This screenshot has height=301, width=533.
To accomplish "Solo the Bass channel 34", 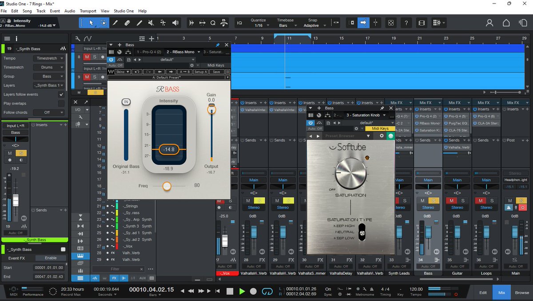I will click(433, 201).
